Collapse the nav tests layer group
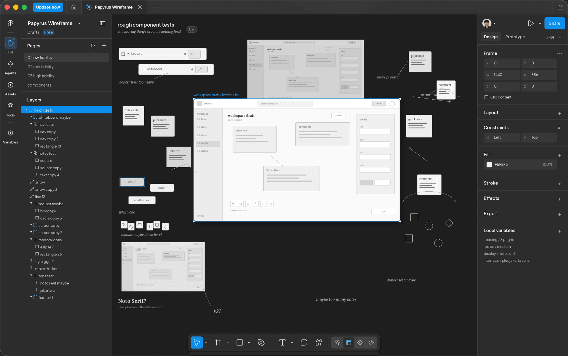This screenshot has height=356, width=568. [x=31, y=124]
